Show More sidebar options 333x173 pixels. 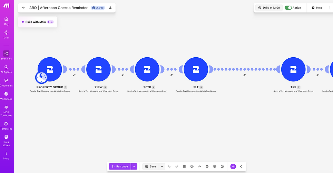click(x=6, y=155)
